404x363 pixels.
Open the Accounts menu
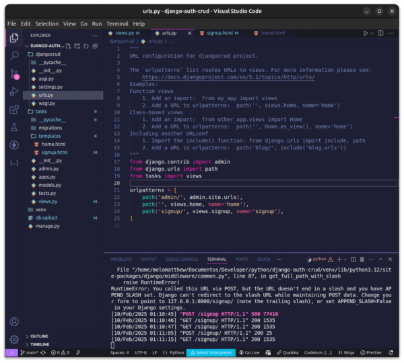coord(14,321)
